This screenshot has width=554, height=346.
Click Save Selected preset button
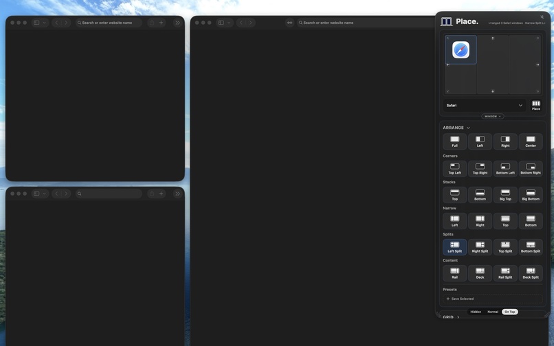(x=493, y=299)
